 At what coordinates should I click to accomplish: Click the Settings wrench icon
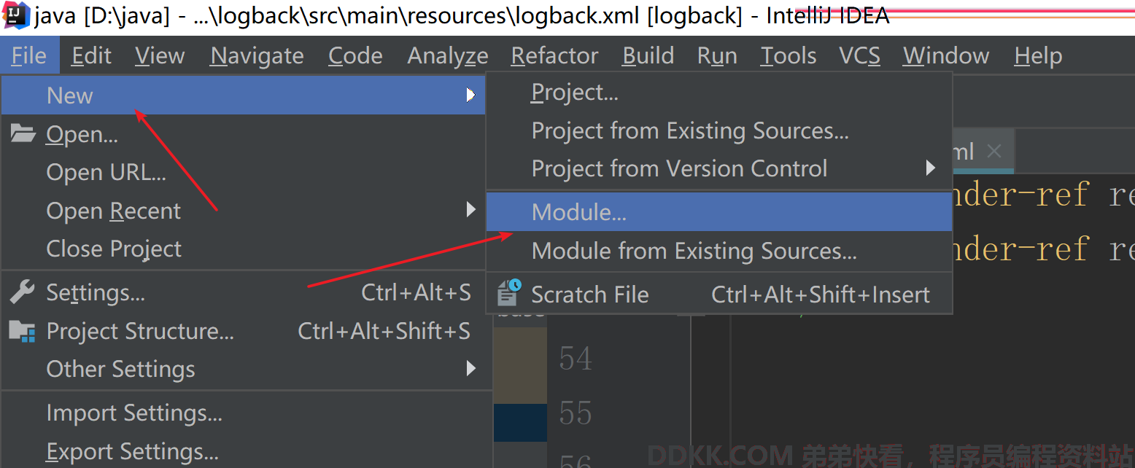click(x=22, y=292)
